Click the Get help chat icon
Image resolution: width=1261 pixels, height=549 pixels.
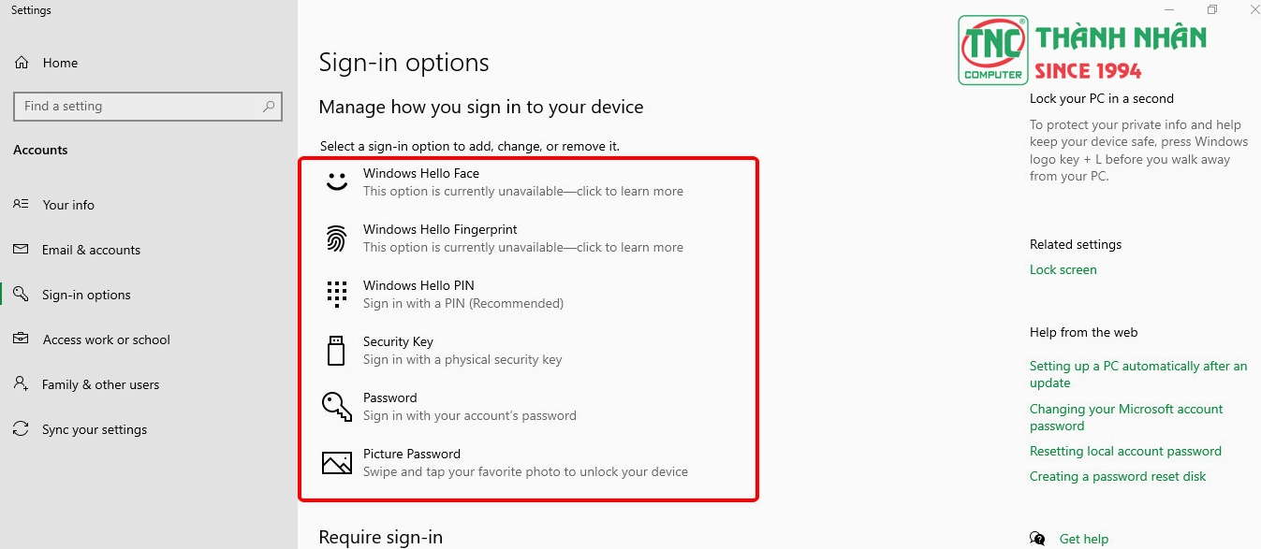coord(1037,539)
